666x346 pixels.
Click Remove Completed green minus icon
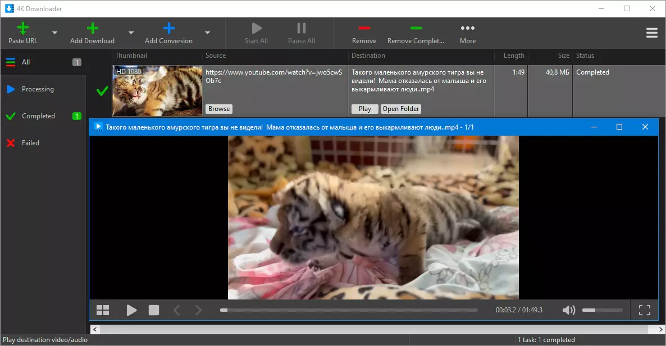pos(416,28)
